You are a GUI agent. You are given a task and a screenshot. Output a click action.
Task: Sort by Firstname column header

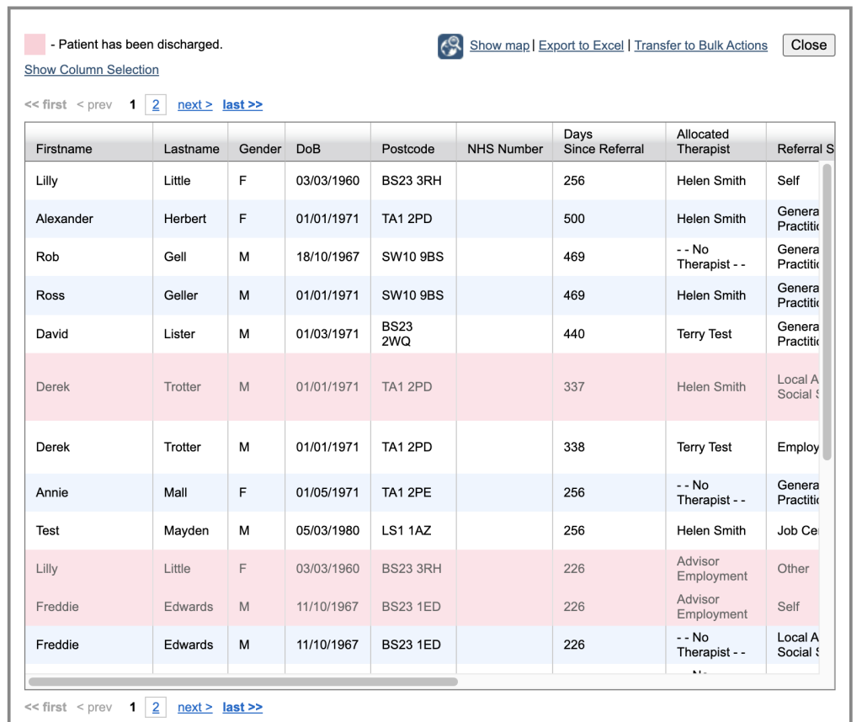[64, 149]
